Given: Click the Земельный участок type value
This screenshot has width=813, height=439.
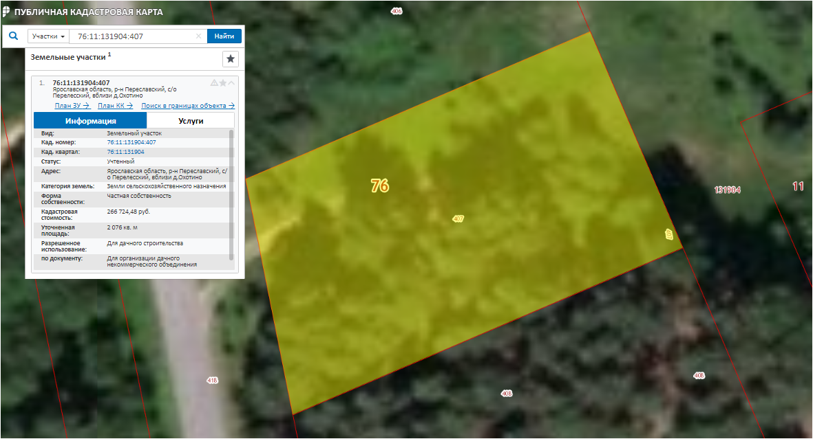Looking at the screenshot, I should click(x=134, y=133).
